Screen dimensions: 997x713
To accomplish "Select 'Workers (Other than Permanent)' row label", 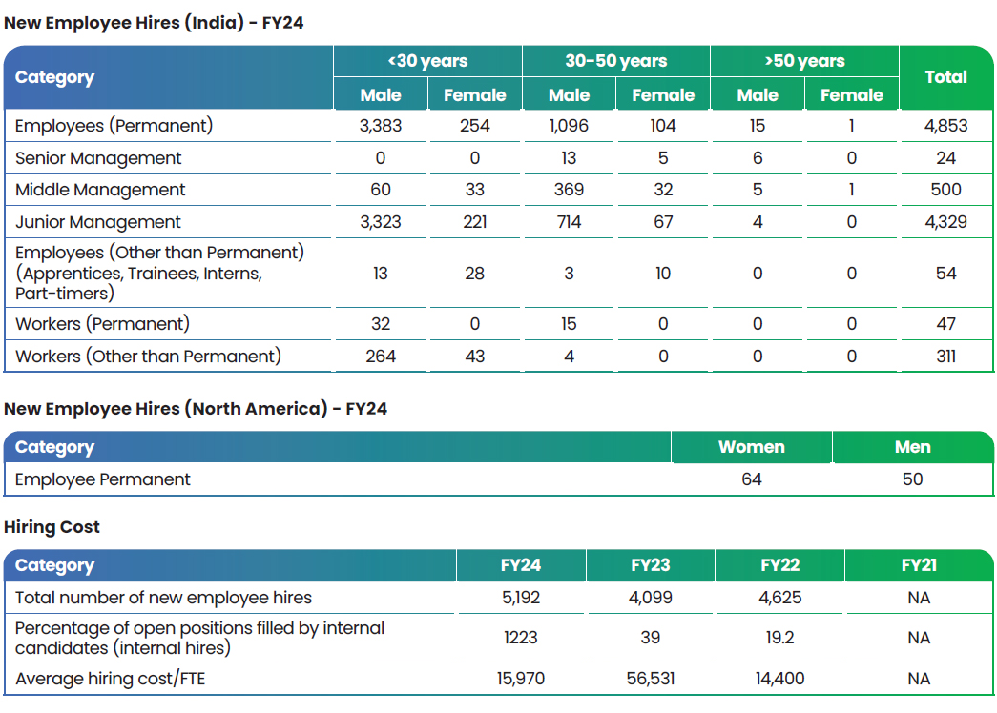I will coord(148,356).
